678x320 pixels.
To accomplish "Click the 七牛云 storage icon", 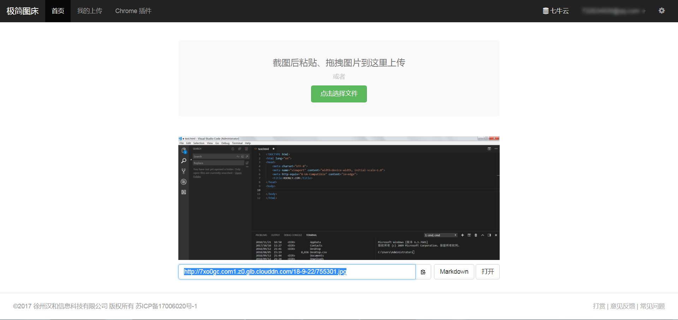I will coord(546,11).
